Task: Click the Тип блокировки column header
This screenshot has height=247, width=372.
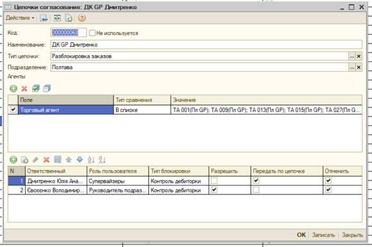Action: 179,171
